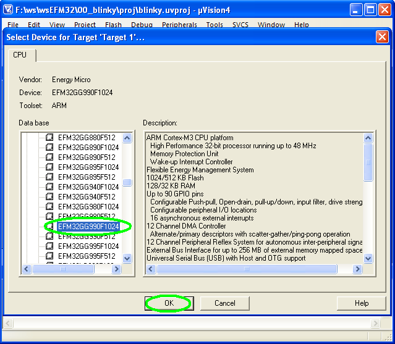Screen dimensions: 395x344
Task: Select device EFM32GG995F512
Action: pos(87,256)
